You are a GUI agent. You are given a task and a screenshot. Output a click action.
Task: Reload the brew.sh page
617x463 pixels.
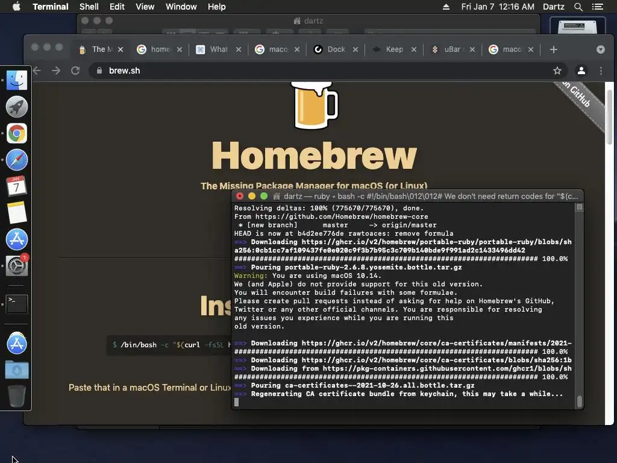[x=75, y=71]
